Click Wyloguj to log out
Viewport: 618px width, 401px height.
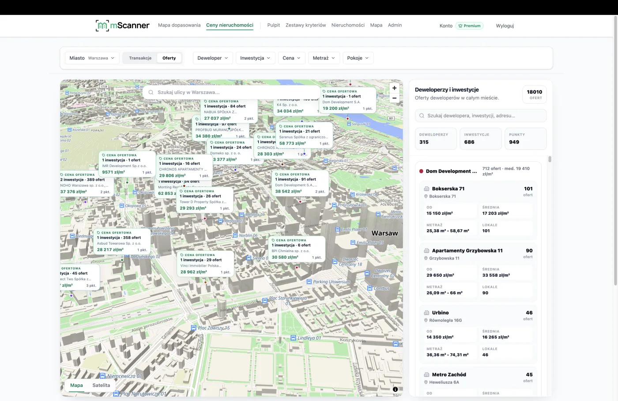coord(505,26)
